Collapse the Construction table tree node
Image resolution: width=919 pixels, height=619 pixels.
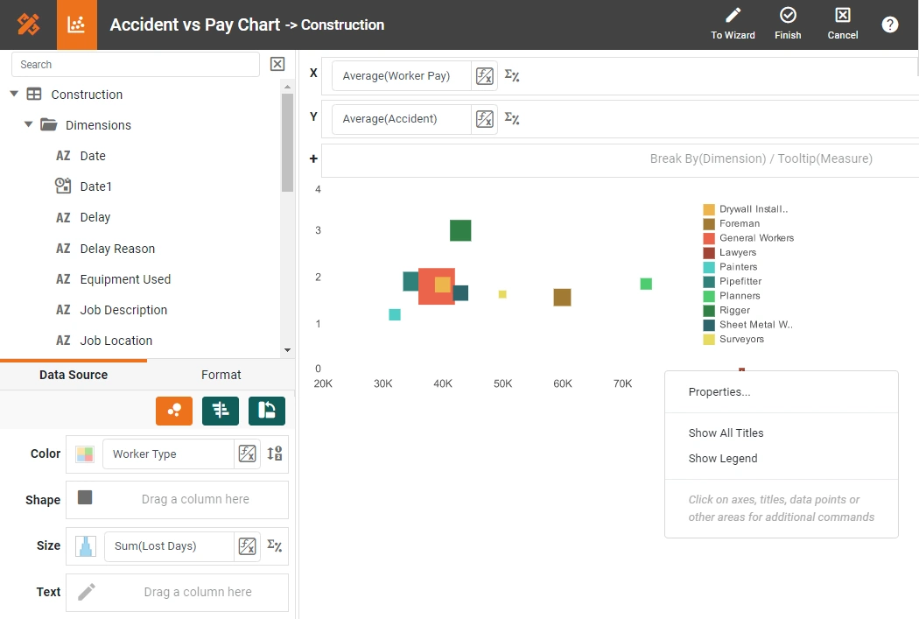[x=13, y=94]
